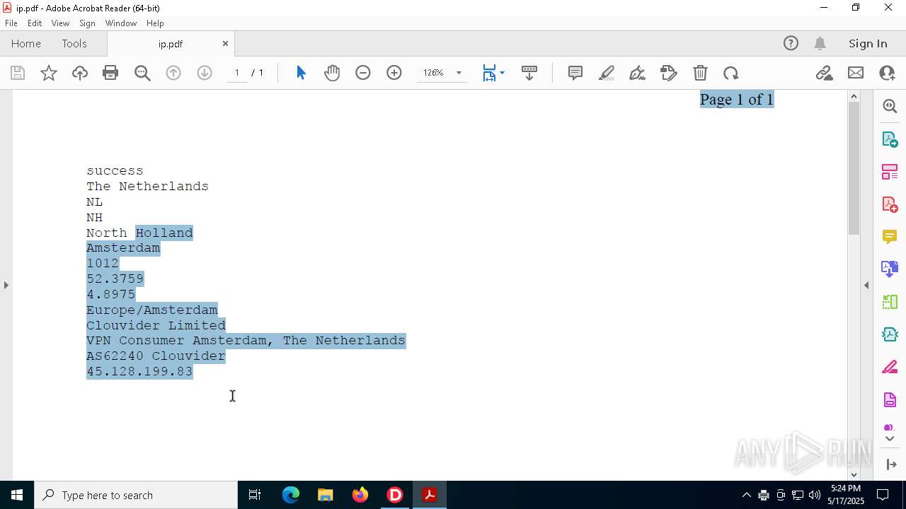This screenshot has width=906, height=509.
Task: Click the scrolling mode keyboard icon
Action: (x=529, y=73)
